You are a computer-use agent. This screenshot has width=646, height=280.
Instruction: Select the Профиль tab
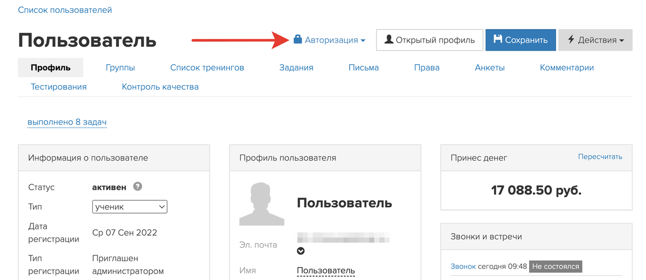(51, 67)
